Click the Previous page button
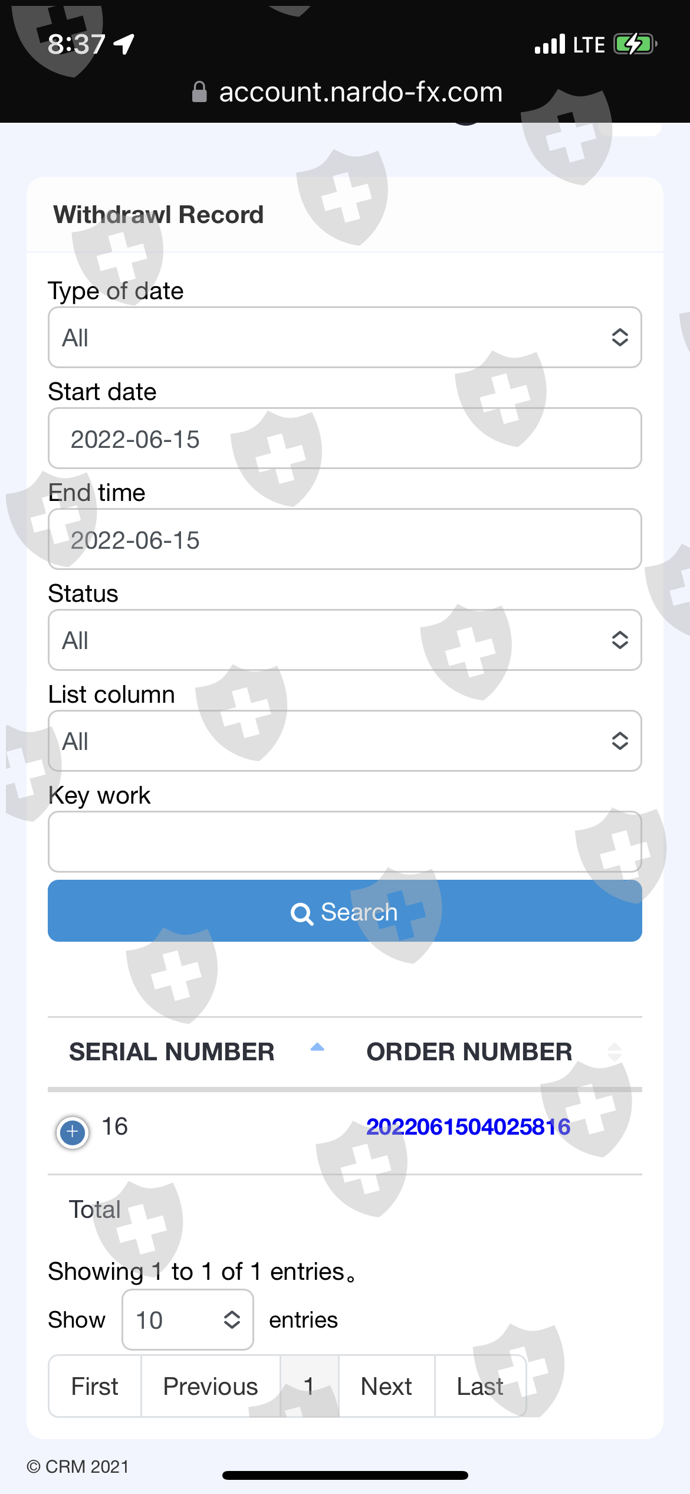This screenshot has height=1494, width=690. (211, 1386)
